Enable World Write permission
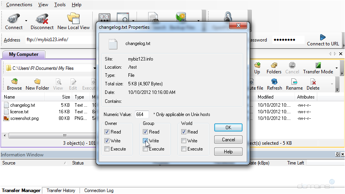This screenshot has height=194, width=345. click(x=184, y=141)
